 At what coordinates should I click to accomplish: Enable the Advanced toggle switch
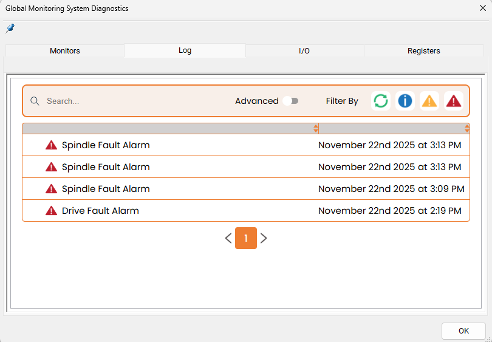(x=291, y=101)
